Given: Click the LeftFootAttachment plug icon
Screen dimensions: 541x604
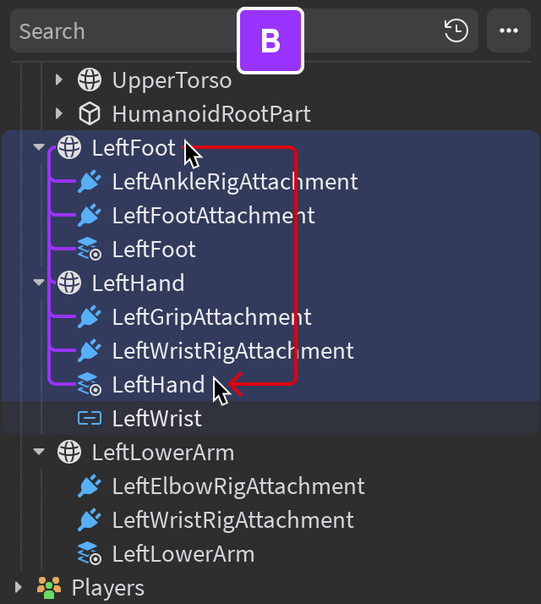Looking at the screenshot, I should click(x=89, y=215).
